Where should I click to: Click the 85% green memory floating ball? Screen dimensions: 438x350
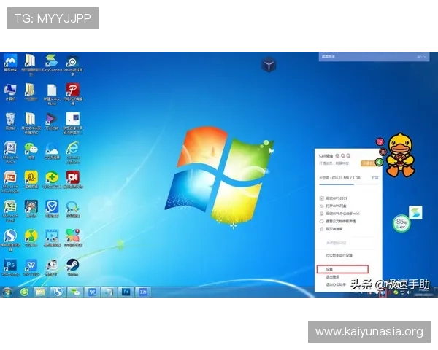(401, 222)
